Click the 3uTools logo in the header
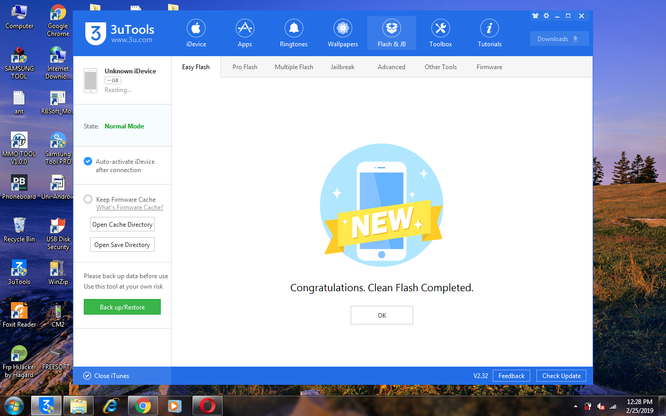This screenshot has height=416, width=666. pyautogui.click(x=120, y=33)
